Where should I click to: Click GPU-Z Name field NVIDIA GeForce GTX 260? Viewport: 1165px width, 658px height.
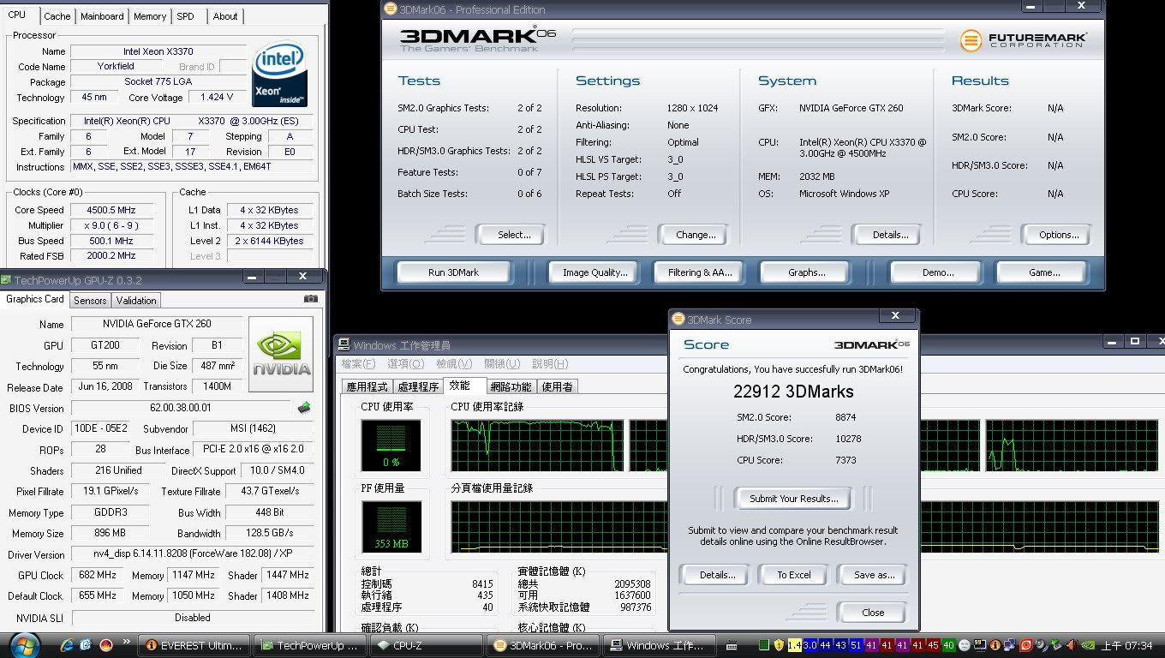tap(156, 324)
